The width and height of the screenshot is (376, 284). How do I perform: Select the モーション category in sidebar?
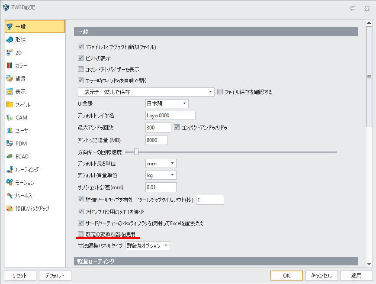[25, 183]
